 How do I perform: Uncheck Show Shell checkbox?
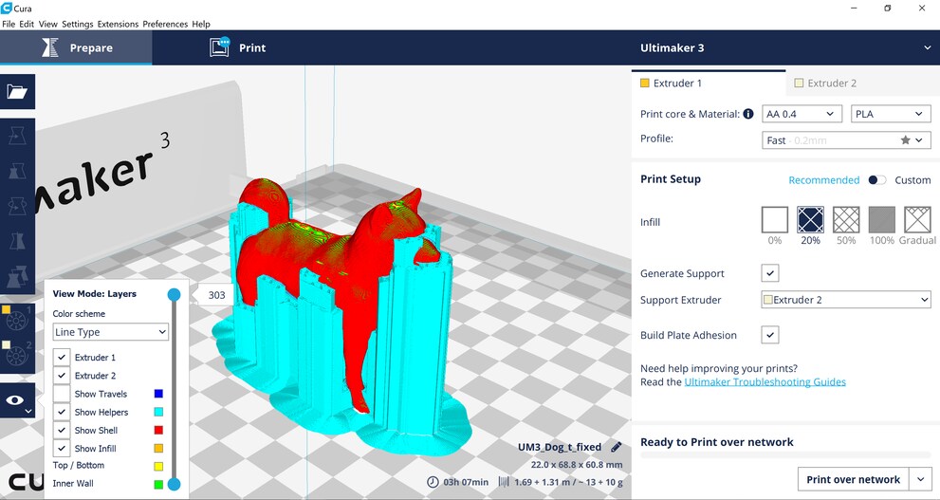coord(62,430)
